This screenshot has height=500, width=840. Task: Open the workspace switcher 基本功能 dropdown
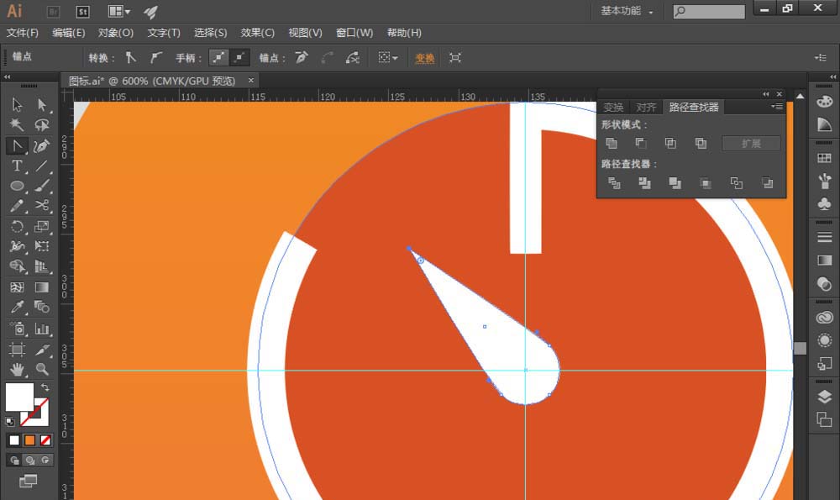627,11
